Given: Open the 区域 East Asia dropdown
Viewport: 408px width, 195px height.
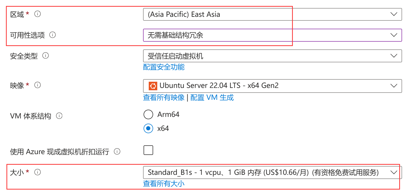Looking at the screenshot, I should (x=272, y=14).
